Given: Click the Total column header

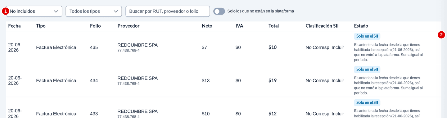Looking at the screenshot, I should (x=273, y=26).
